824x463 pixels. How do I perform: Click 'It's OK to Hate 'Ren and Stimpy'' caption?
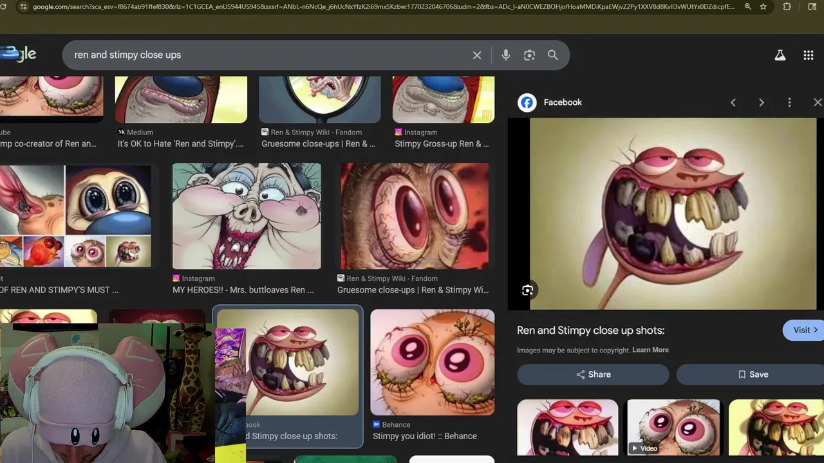[x=180, y=143]
